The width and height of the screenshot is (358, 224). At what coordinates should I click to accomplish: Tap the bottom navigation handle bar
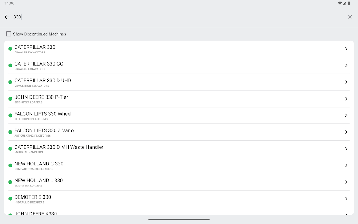point(179,220)
